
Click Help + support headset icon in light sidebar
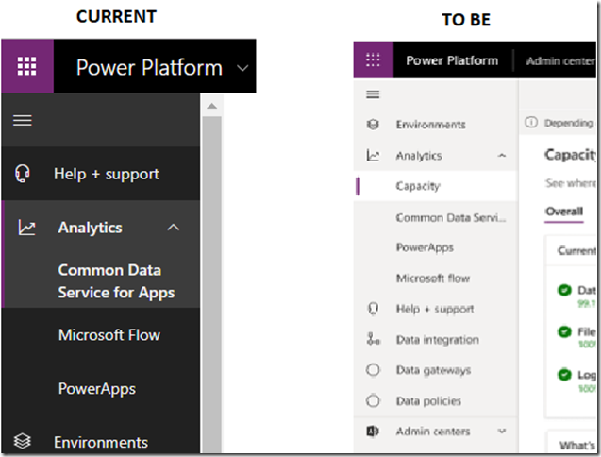tap(373, 308)
